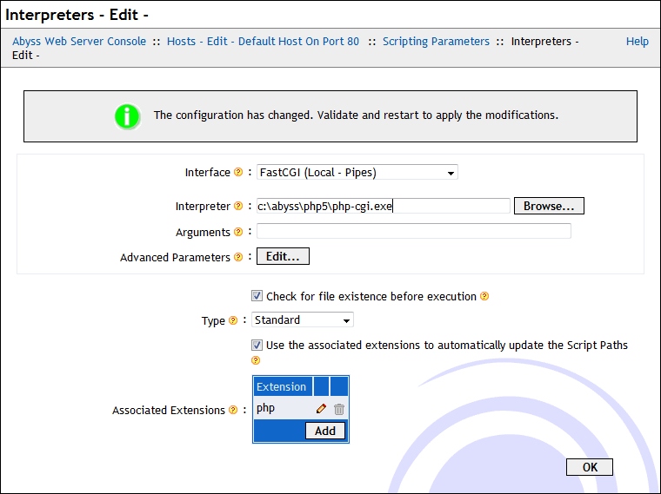Open the Interface FastCGI dropdown
Screen dimensions: 661x494
pyautogui.click(x=357, y=173)
